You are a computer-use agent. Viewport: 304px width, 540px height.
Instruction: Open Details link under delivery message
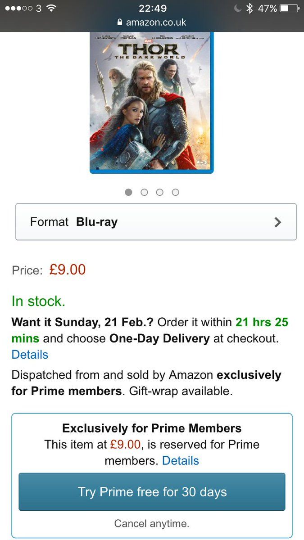tap(30, 355)
